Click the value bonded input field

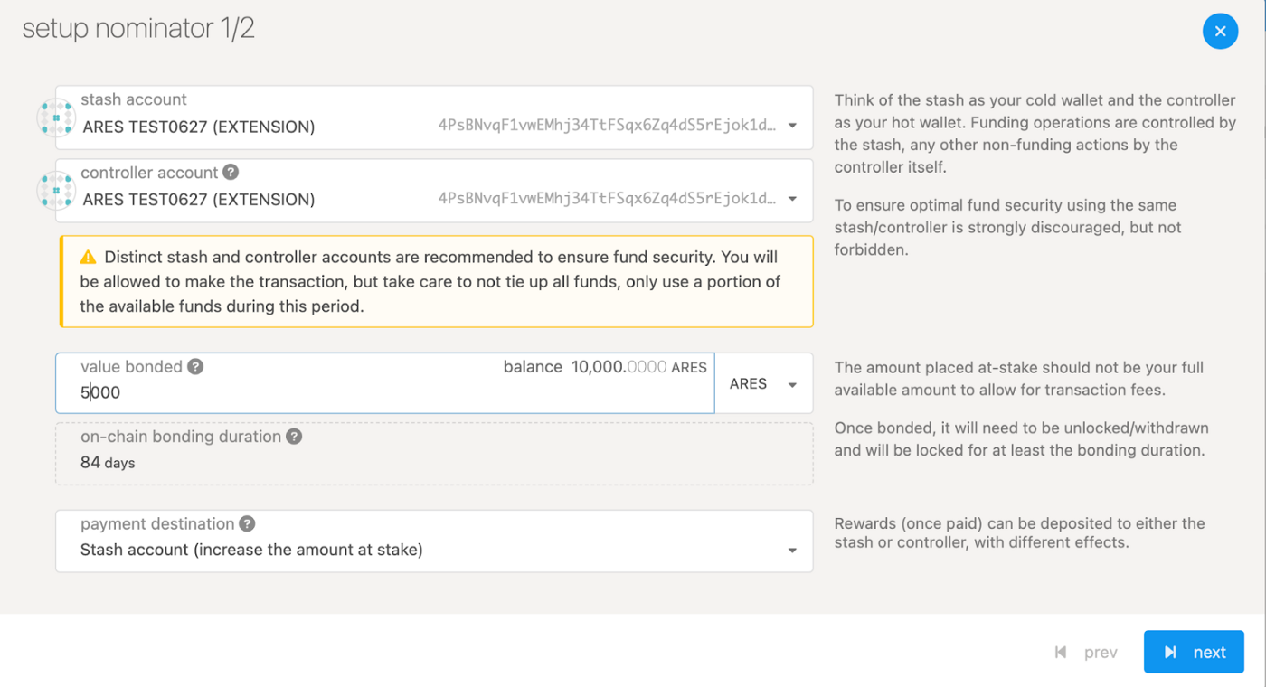pyautogui.click(x=385, y=383)
